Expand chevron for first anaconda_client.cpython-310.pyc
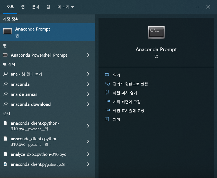 coord(88,126)
